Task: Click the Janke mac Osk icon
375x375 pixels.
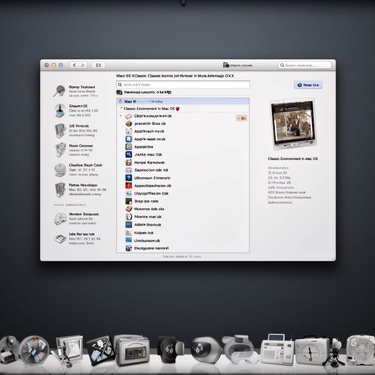Action: coord(129,155)
